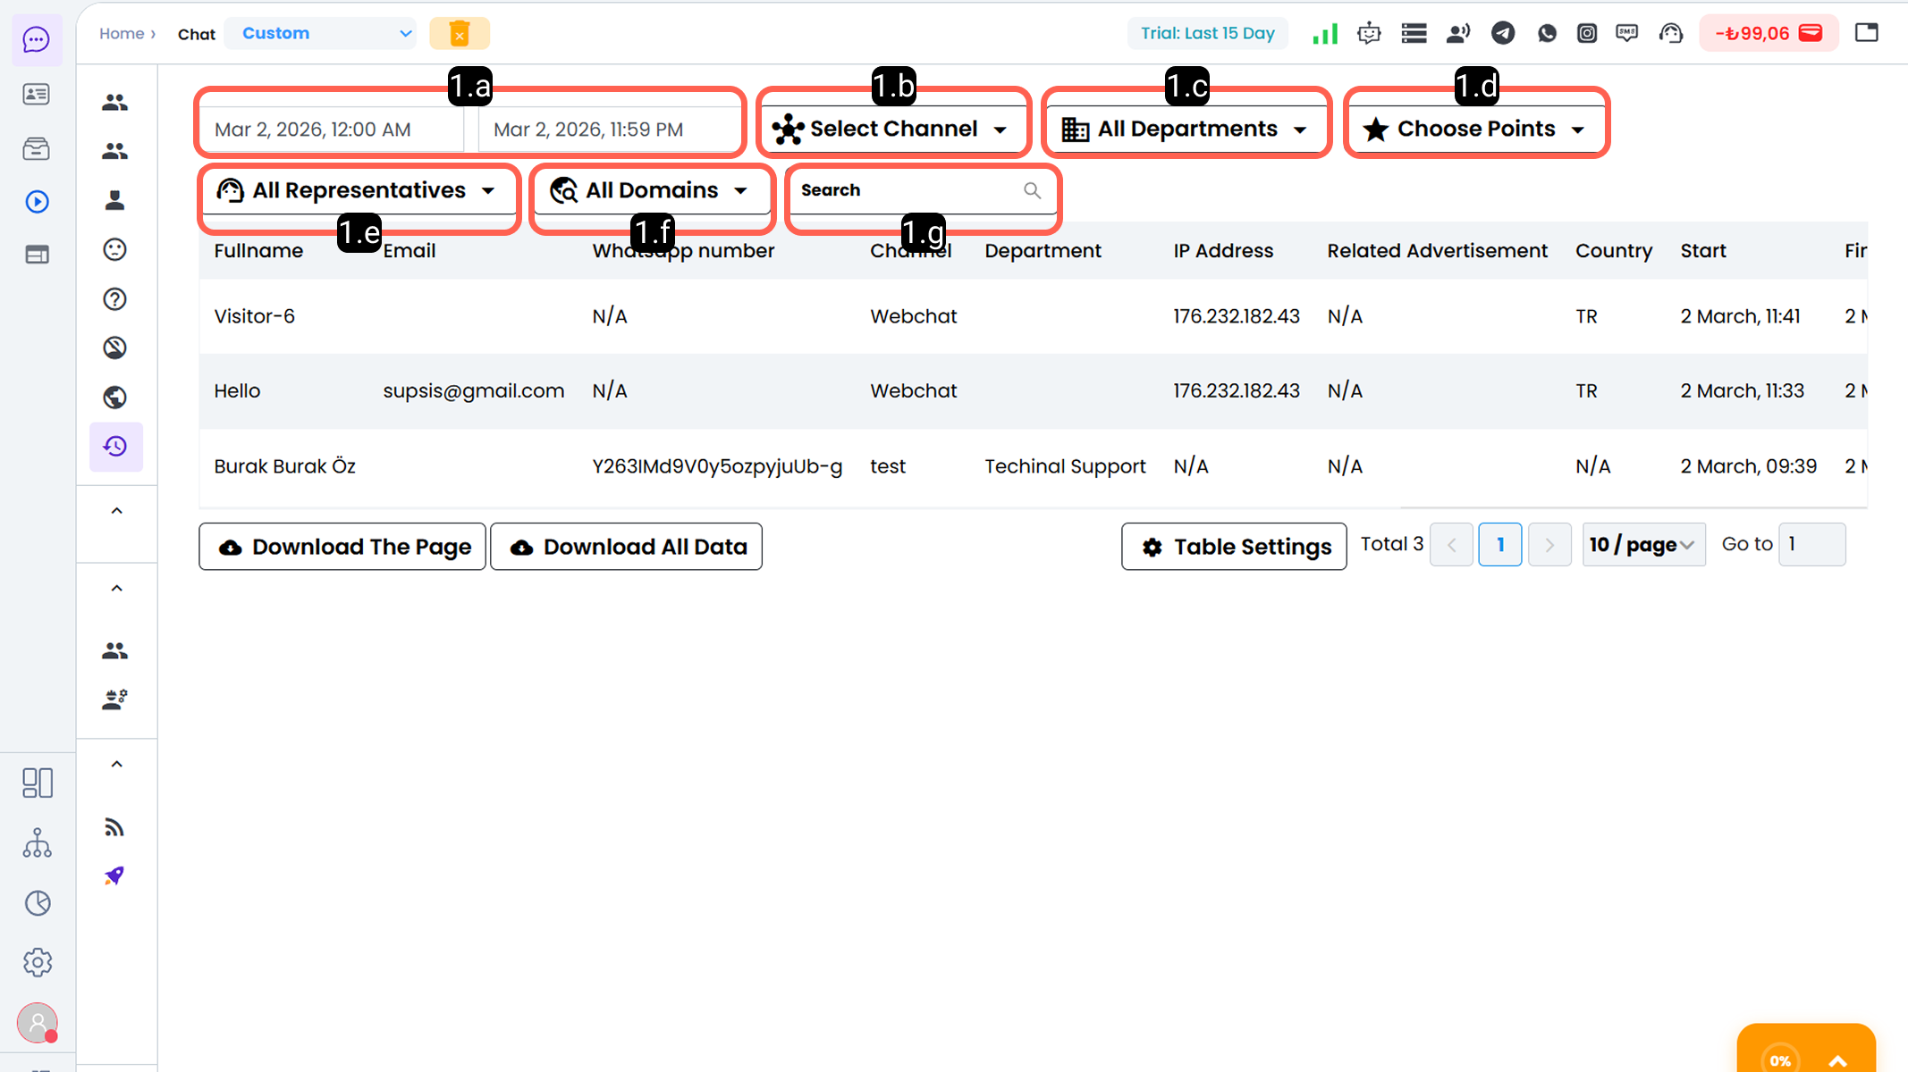Click the Download All Data button
The width and height of the screenshot is (1908, 1072).
click(x=627, y=547)
